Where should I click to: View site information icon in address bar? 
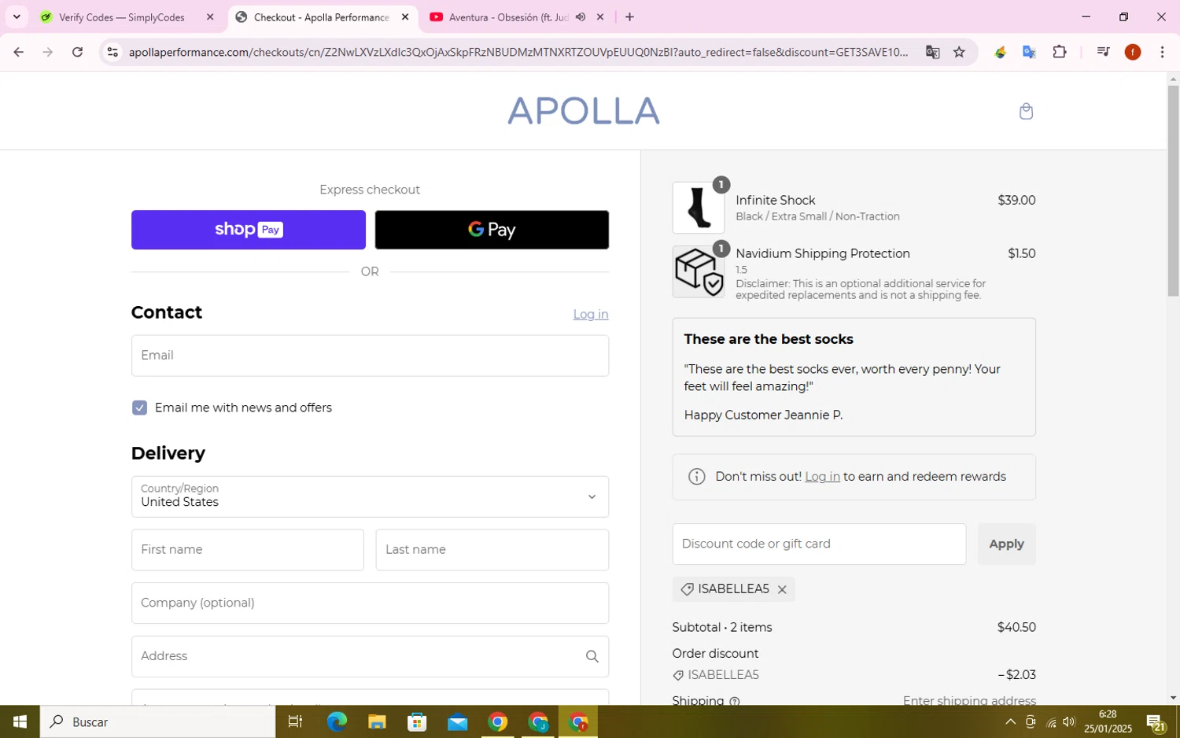point(112,52)
